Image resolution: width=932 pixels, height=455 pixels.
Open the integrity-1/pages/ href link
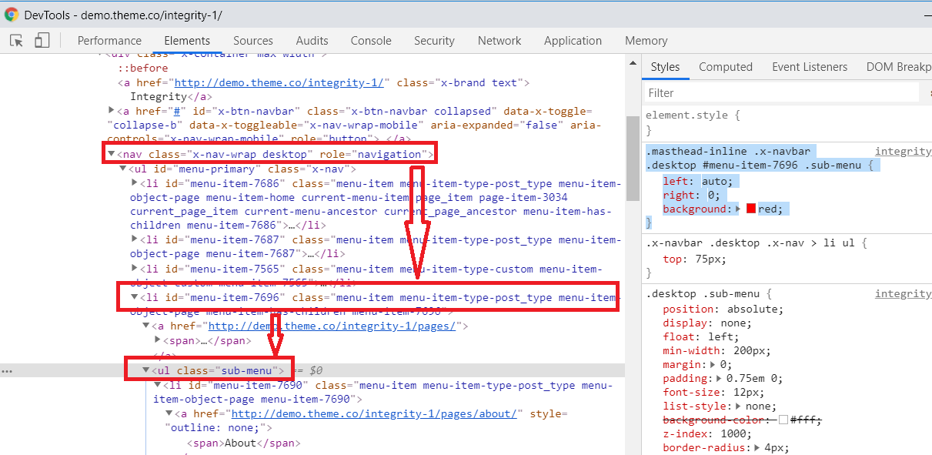tap(333, 326)
